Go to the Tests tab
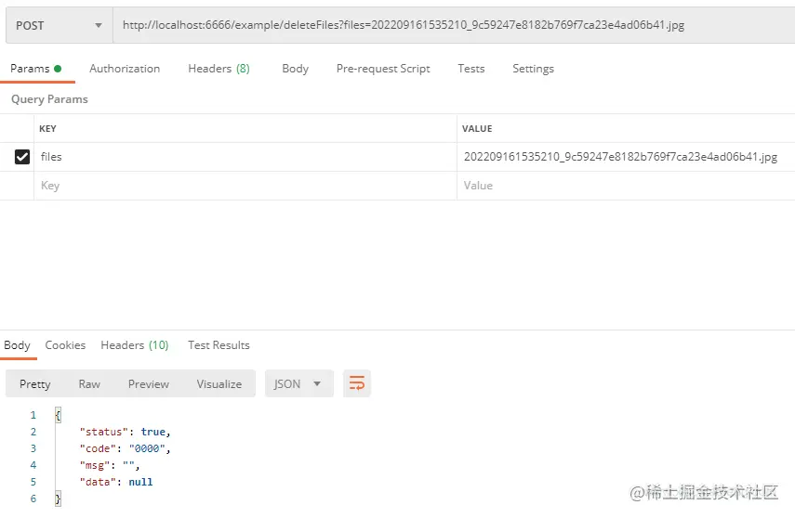The width and height of the screenshot is (795, 518). tap(471, 69)
